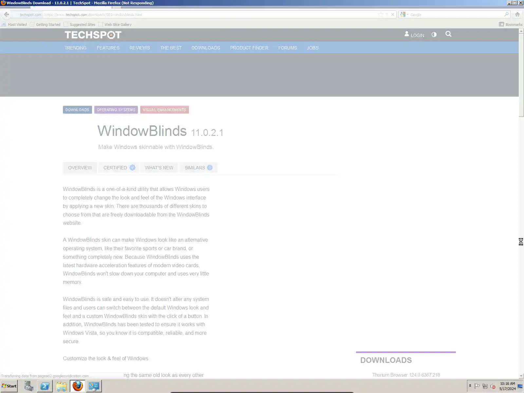Click the Firefox icon in the title bar
This screenshot has height=393, width=524.
tap(3, 3)
